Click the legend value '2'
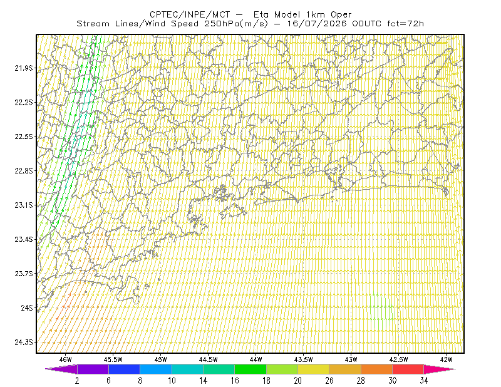The height and width of the screenshot is (387, 501). coord(77,381)
